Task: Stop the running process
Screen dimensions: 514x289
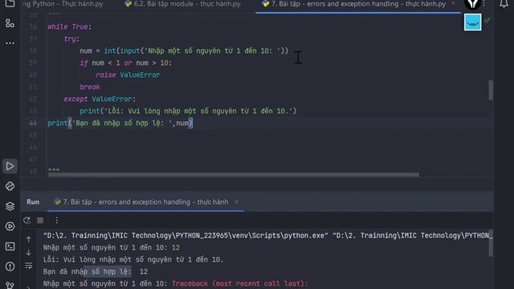Action: (40, 220)
